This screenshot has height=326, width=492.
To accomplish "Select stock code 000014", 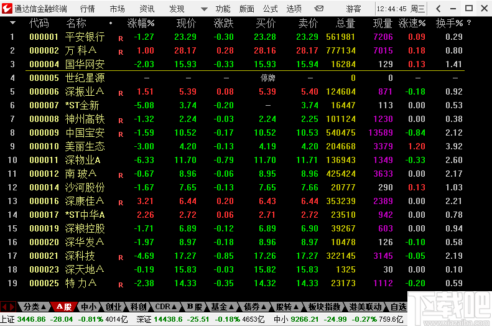I will coord(44,187).
